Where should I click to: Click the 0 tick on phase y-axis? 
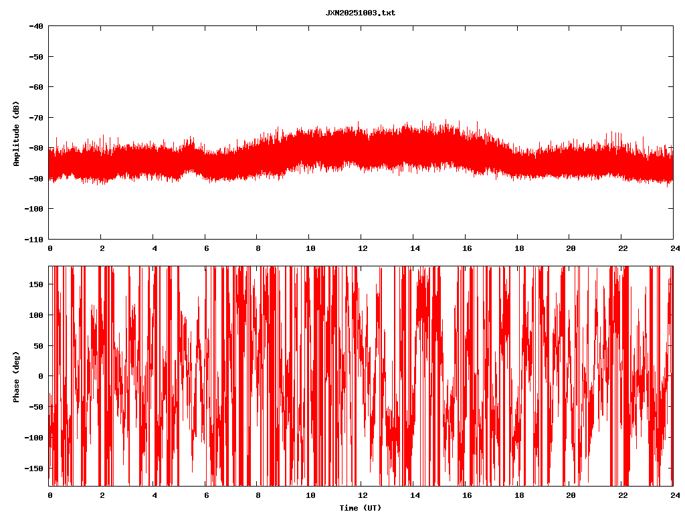pos(41,376)
